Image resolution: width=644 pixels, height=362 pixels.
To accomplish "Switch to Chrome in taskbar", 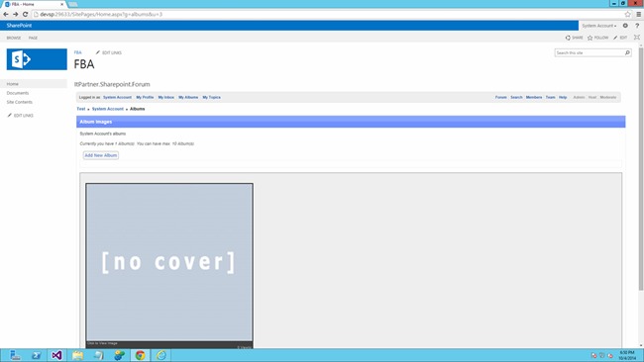I will 140,355.
